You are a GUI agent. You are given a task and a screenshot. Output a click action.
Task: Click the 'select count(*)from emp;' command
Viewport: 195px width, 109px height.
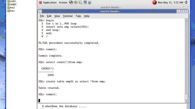pyautogui.click(x=64, y=62)
